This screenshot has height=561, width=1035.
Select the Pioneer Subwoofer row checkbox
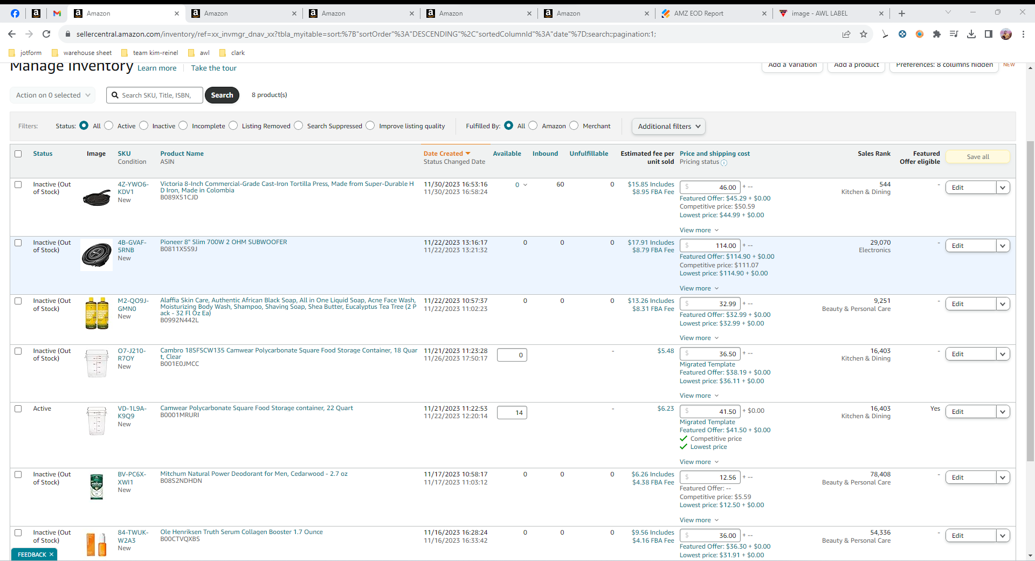click(18, 243)
